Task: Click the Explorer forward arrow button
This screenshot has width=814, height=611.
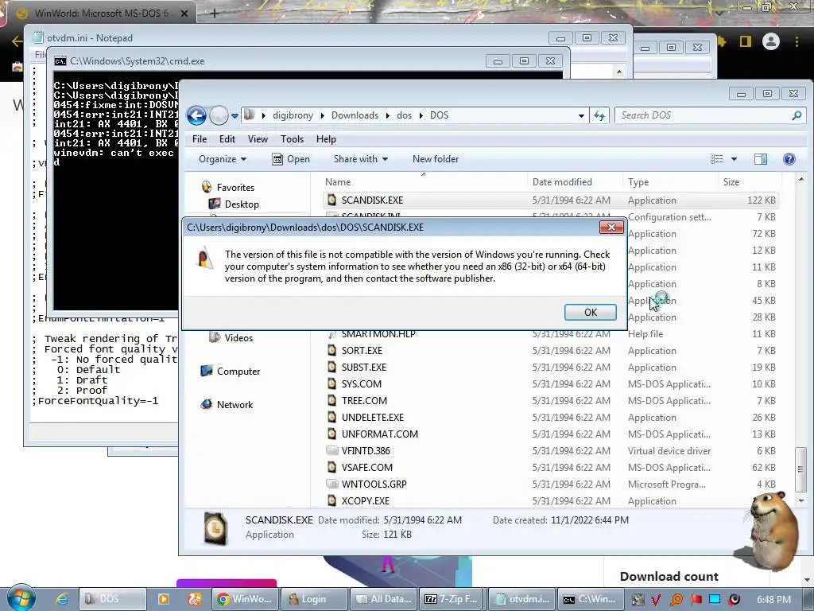Action: pyautogui.click(x=219, y=115)
